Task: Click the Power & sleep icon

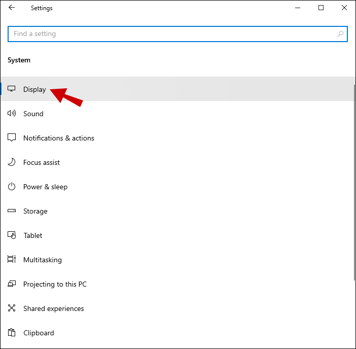Action: 12,187
